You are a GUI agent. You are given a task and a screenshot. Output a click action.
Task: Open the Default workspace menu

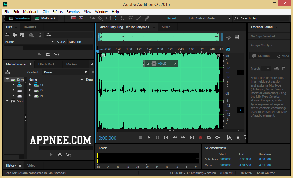click(181, 18)
